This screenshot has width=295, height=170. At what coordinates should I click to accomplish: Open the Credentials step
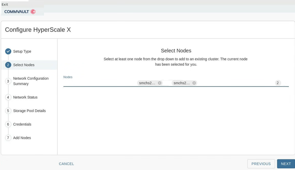22,124
